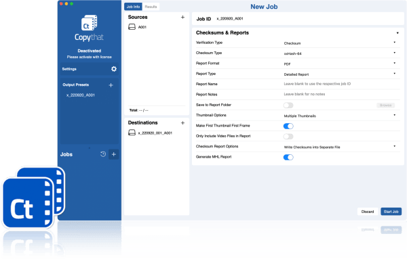The image size is (407, 259).
Task: Collapse the Checksums & Reports section
Action: coord(398,33)
